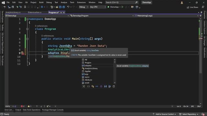Viewport: 207px width, 116px height.
Task: Toggle the IntelliSense snippets filter icon
Action: click(114, 86)
